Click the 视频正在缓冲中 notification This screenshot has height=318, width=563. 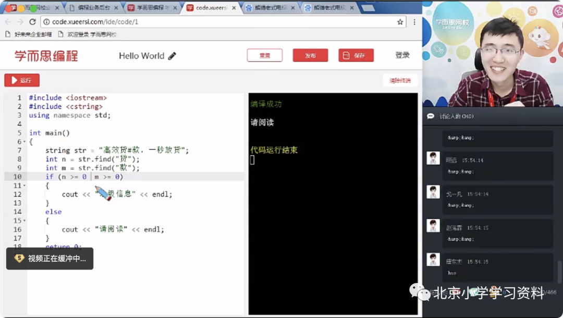[50, 259]
